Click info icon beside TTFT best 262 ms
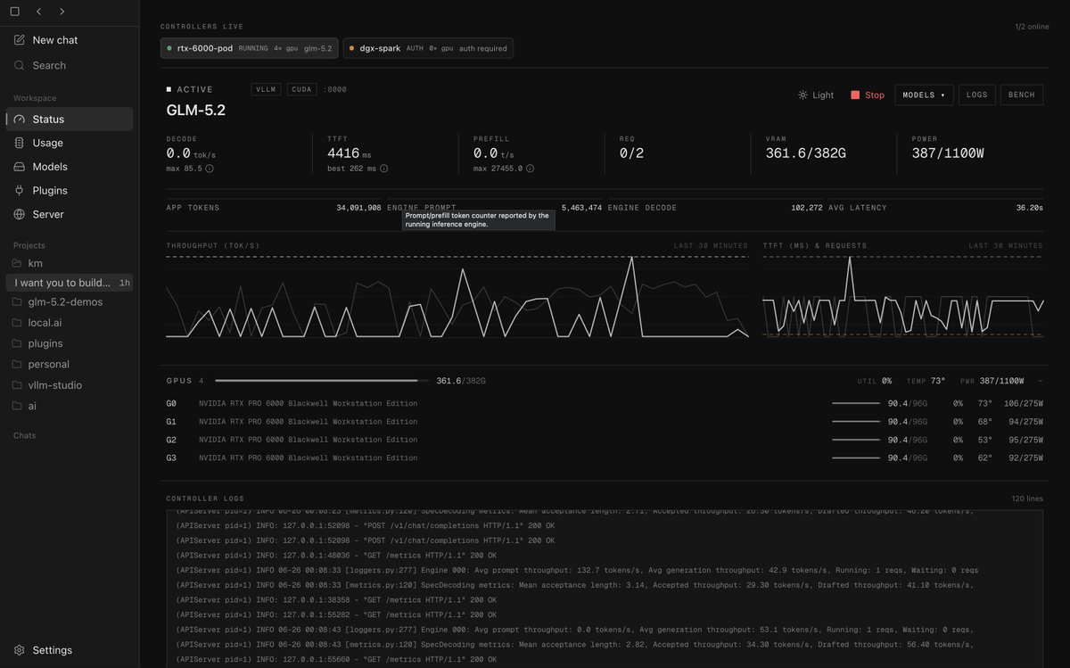The image size is (1070, 668). 383,168
